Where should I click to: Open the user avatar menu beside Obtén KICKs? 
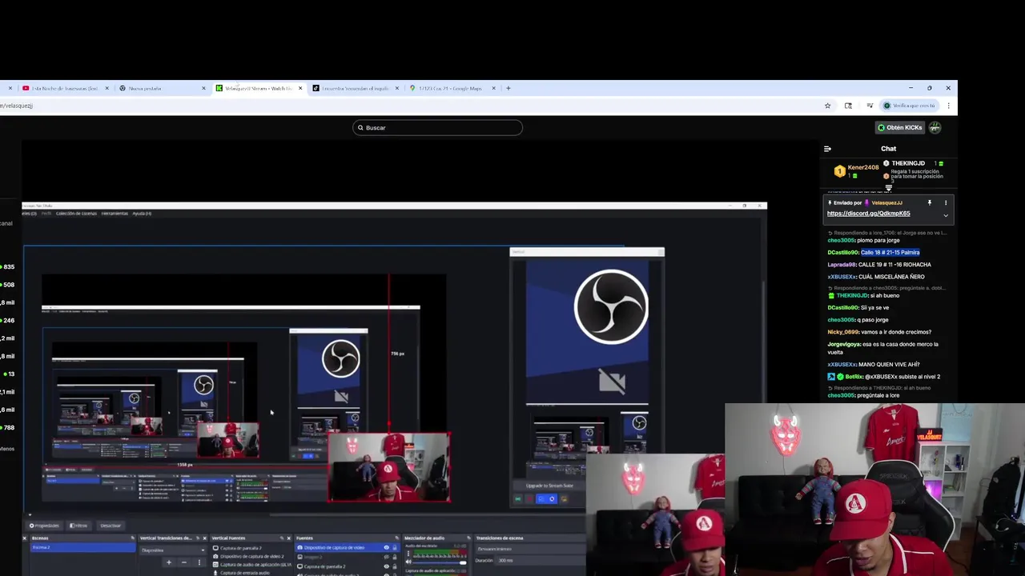pos(935,127)
